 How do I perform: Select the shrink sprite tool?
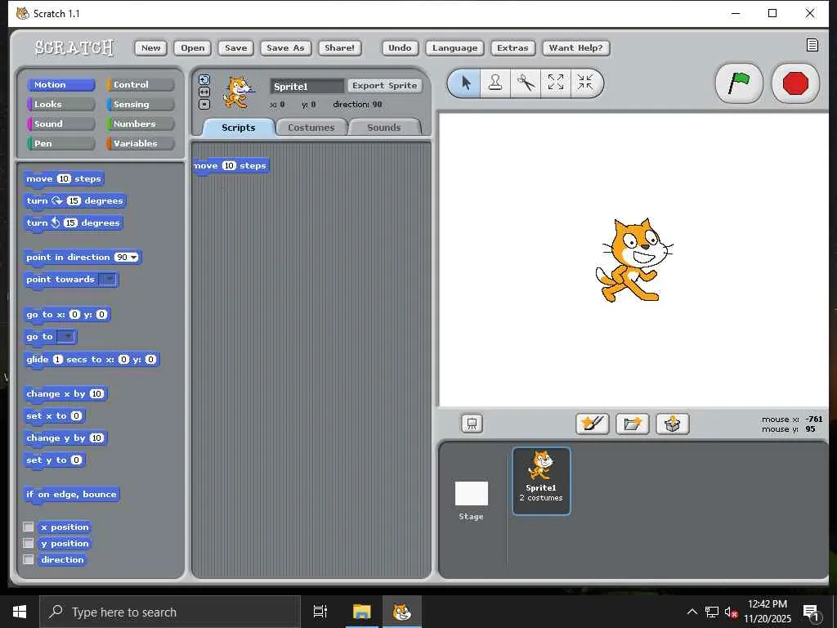click(x=585, y=83)
